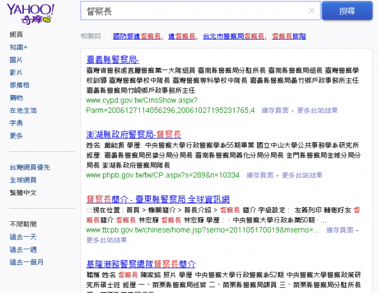Click snippet text starting 姓名: 戴能振
The width and height of the screenshot is (379, 293).
point(223,155)
